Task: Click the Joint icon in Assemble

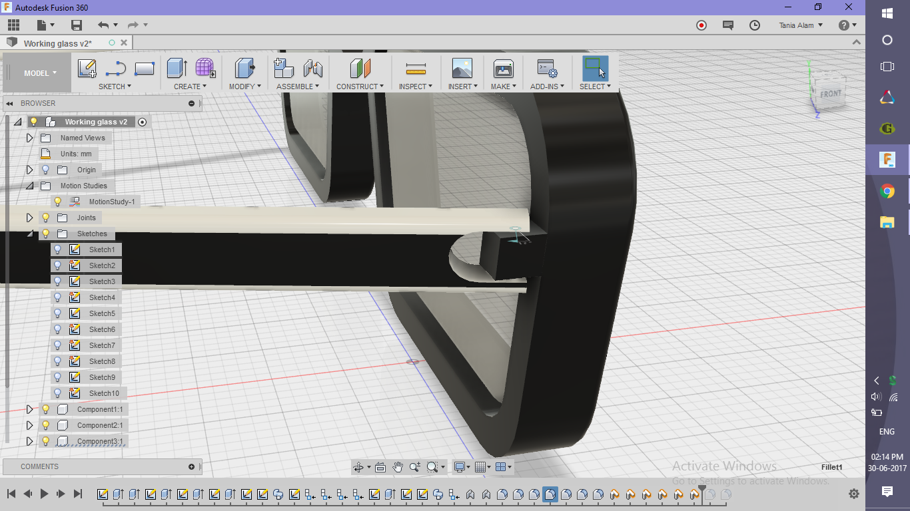Action: coord(312,68)
